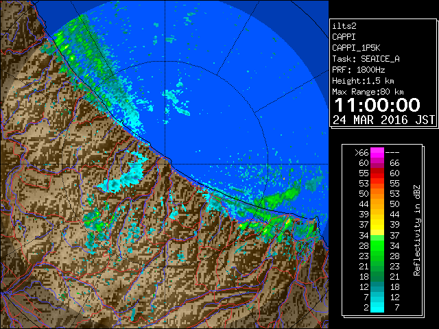The width and height of the screenshot is (439, 329).
Task: Click the magenta >66 dBZ color band
Action: click(x=377, y=153)
